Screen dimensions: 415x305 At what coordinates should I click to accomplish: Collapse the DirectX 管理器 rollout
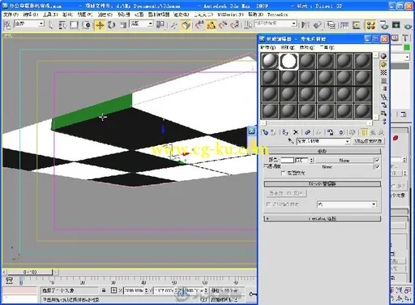323,184
